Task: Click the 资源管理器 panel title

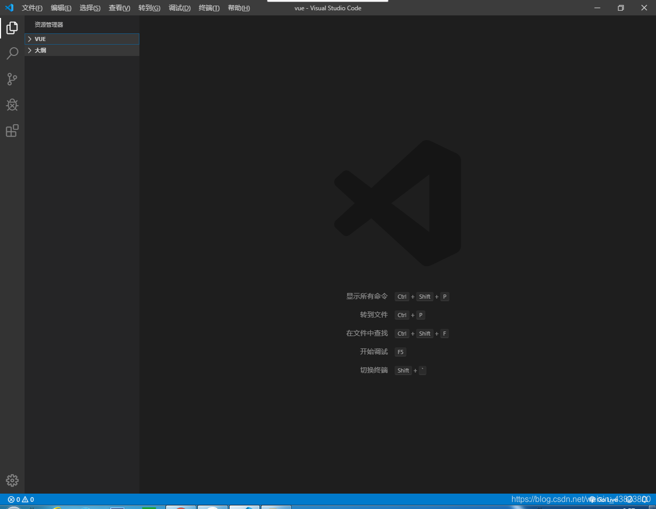Action: [49, 25]
